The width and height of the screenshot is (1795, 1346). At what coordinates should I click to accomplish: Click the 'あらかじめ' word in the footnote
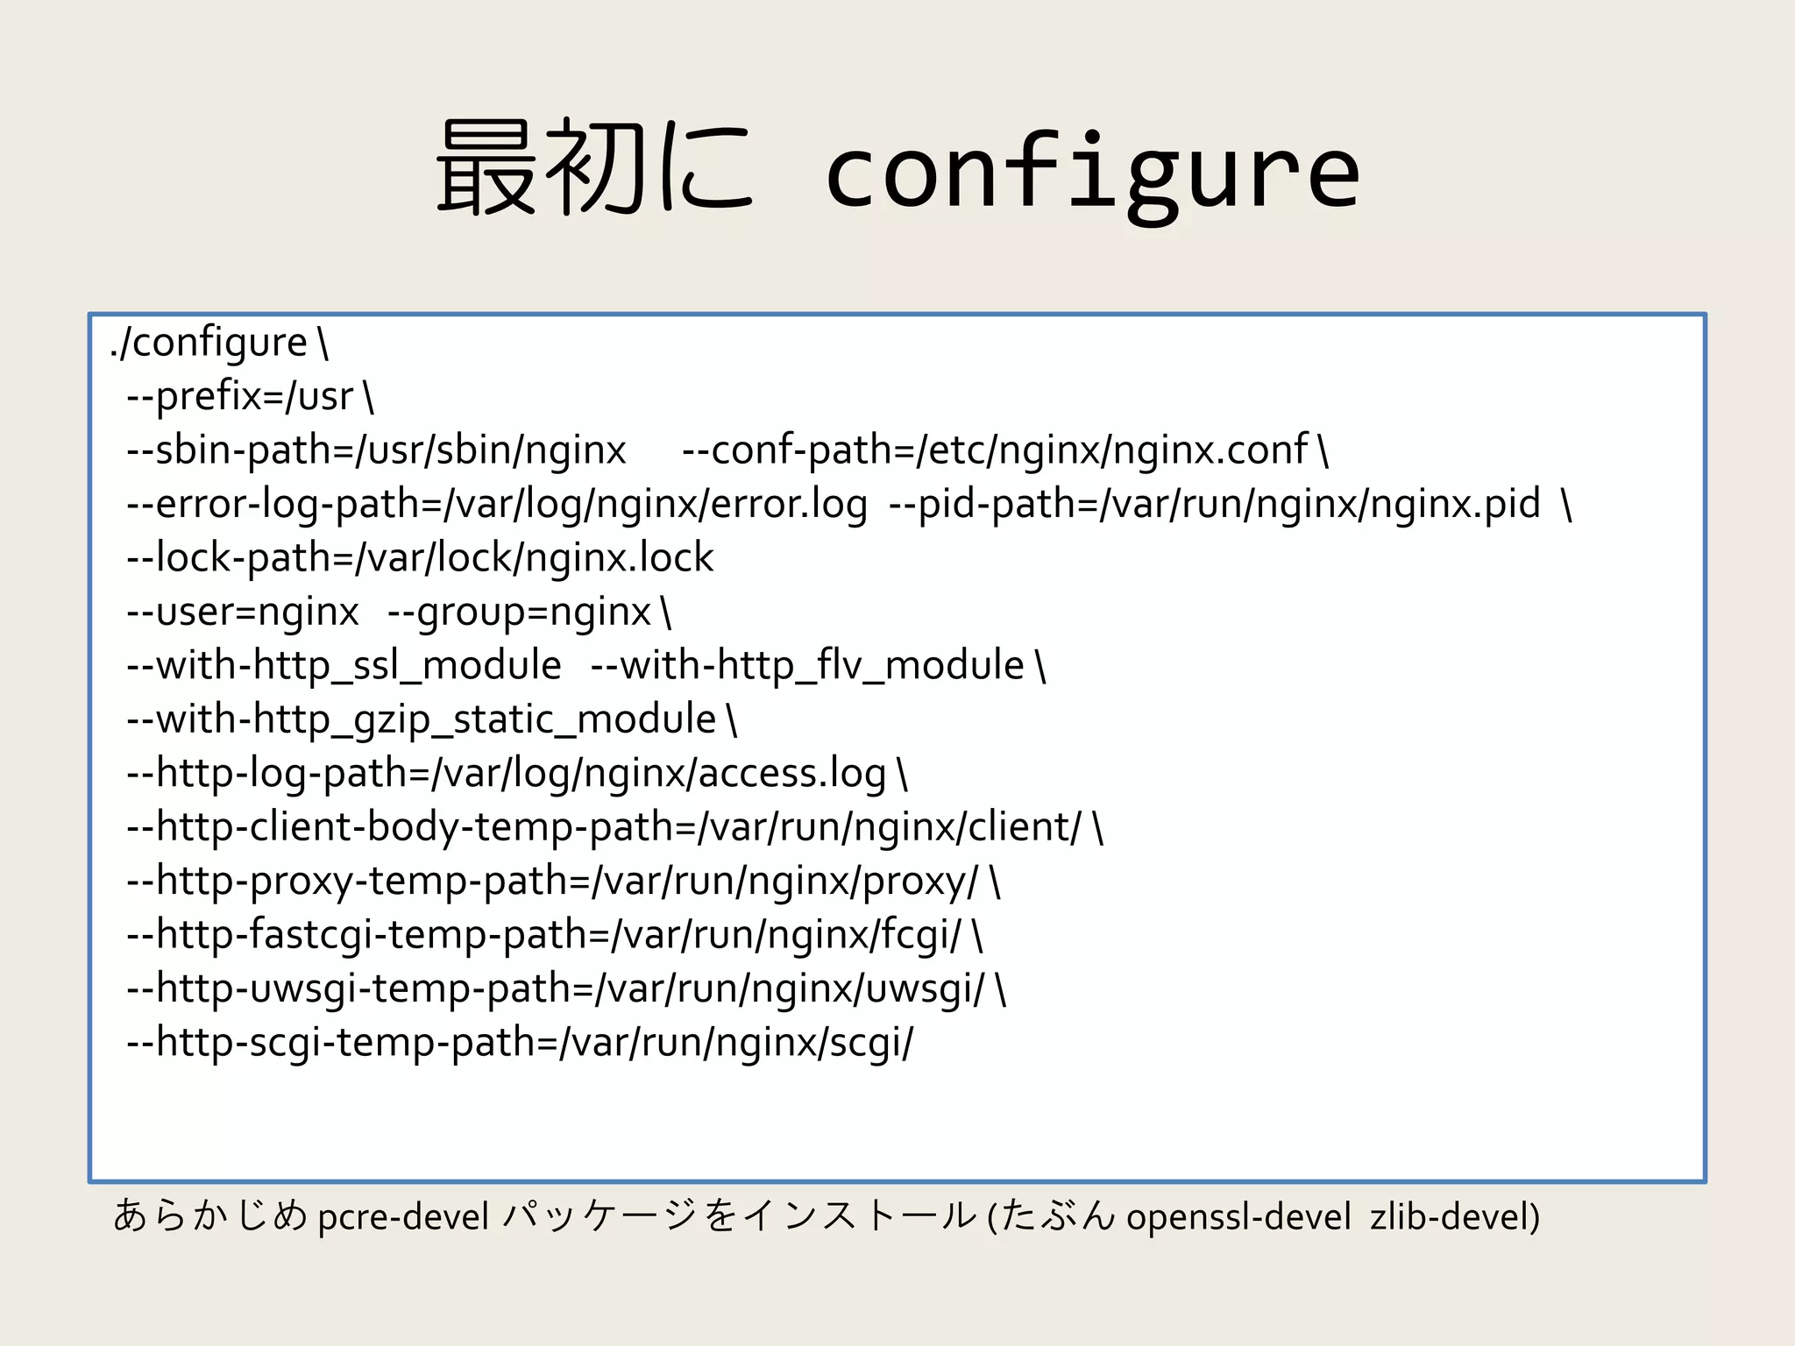click(x=210, y=1216)
